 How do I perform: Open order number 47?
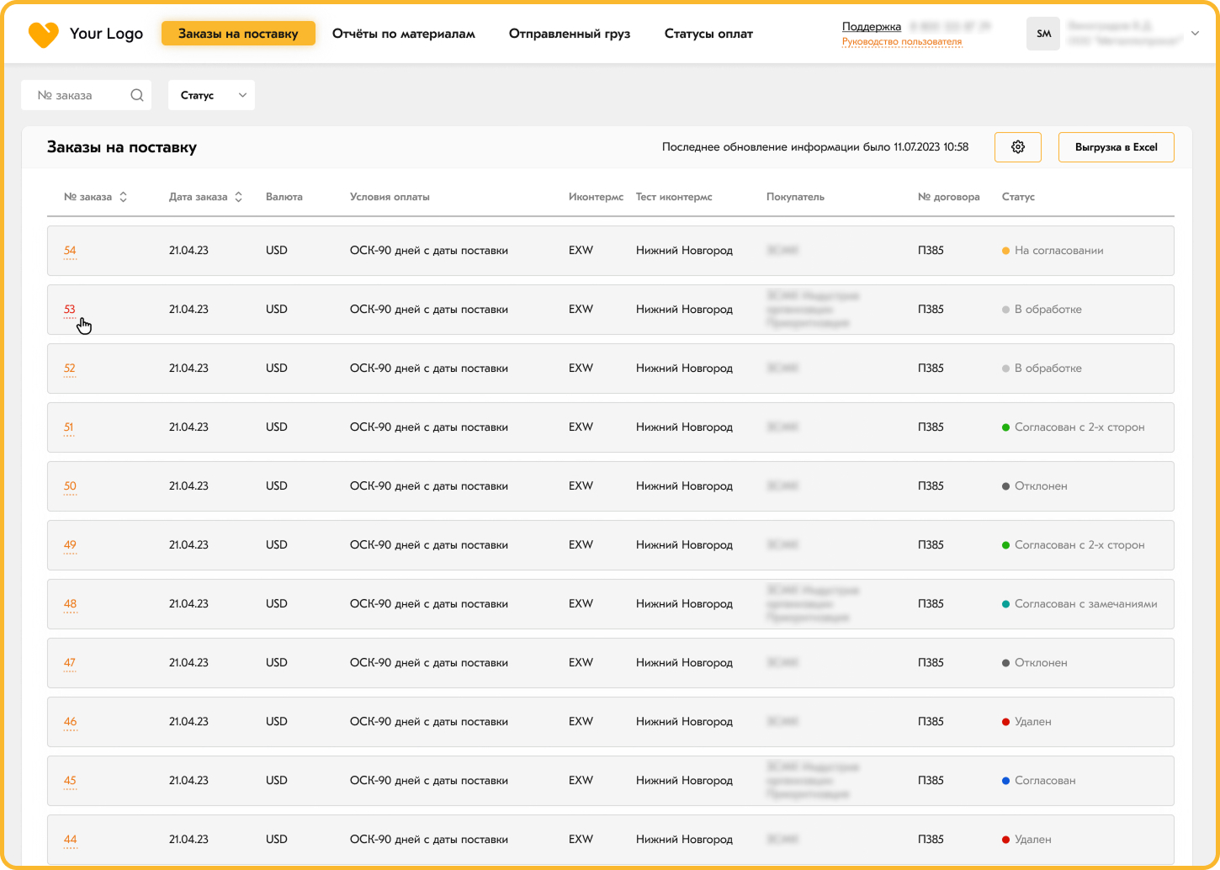click(70, 663)
